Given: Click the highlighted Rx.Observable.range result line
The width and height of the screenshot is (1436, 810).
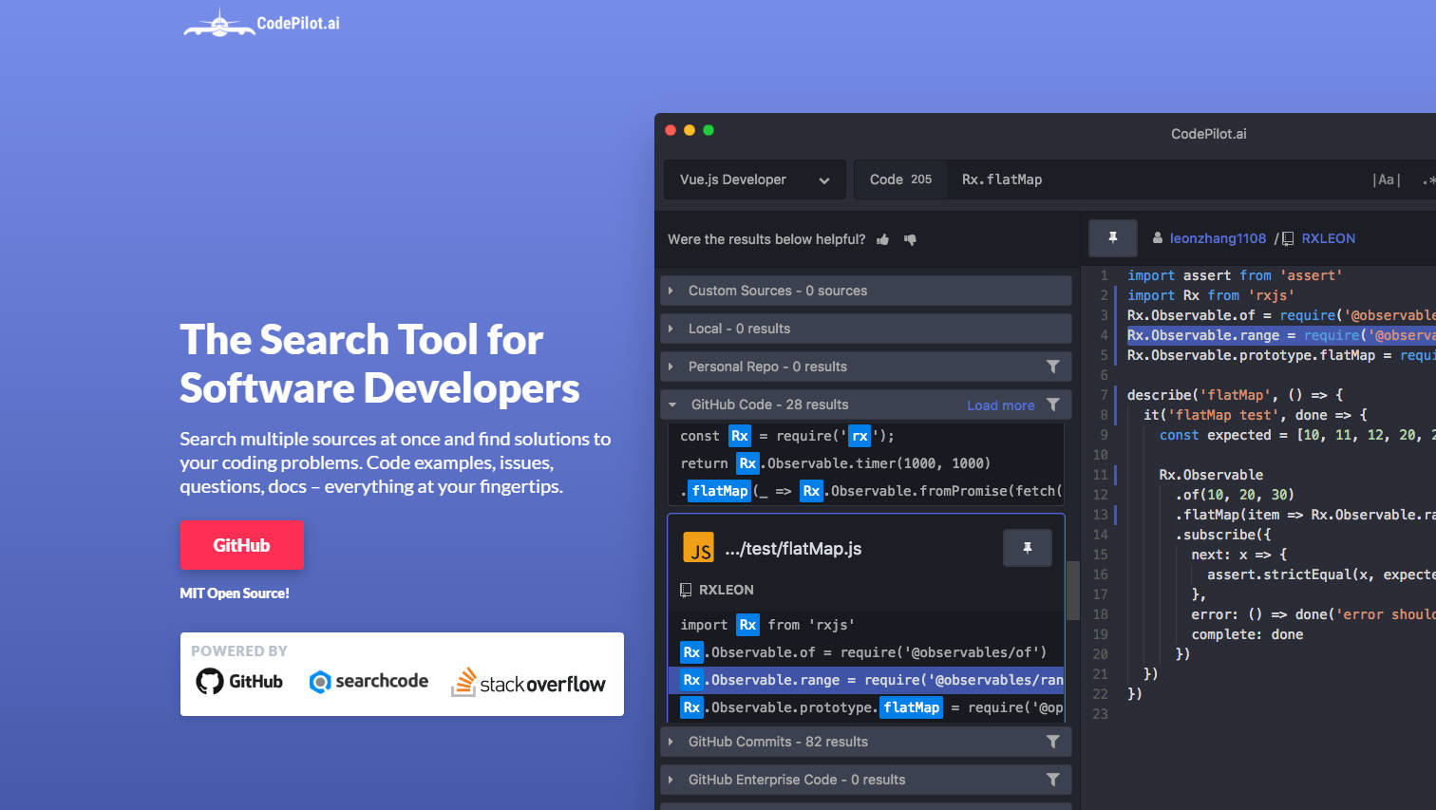Looking at the screenshot, I should click(x=865, y=680).
